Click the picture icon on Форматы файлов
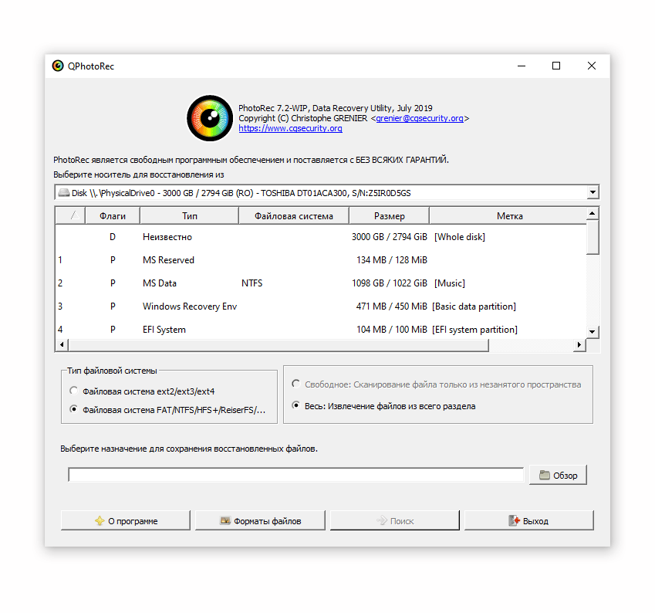The image size is (655, 613). tap(225, 521)
